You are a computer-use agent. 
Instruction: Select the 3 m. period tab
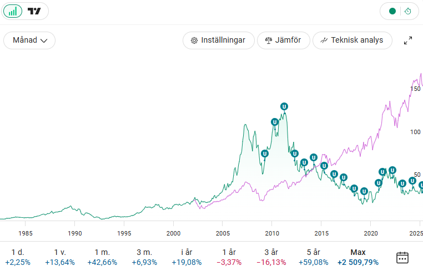[144, 257]
